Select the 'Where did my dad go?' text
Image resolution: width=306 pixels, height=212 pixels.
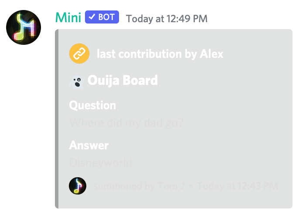[x=126, y=123]
